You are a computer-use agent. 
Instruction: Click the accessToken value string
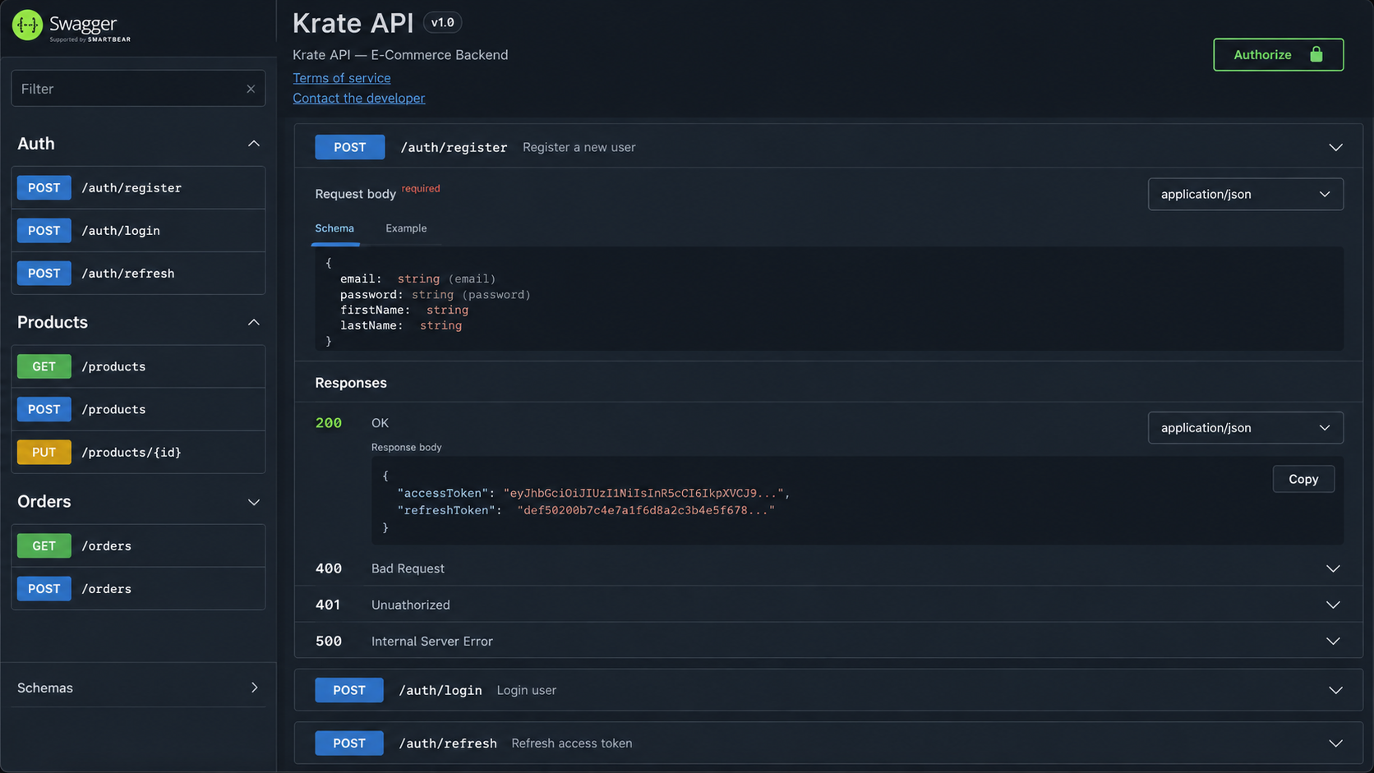(643, 493)
